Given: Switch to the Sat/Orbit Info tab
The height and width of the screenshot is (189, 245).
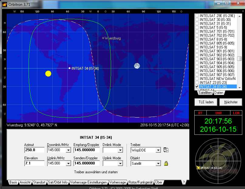Looking at the screenshot, I should pos(58,182).
